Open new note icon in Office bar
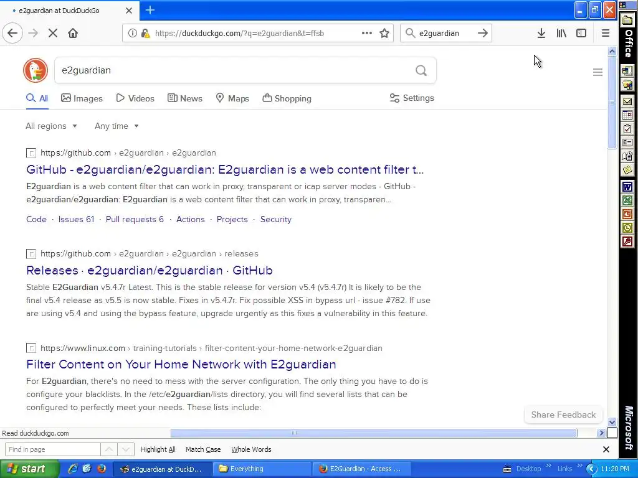This screenshot has height=478, width=638. point(627,170)
